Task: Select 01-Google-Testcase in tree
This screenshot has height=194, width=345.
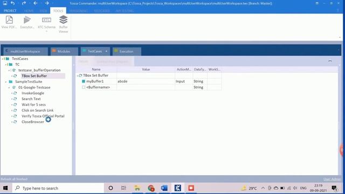Action: pos(34,87)
